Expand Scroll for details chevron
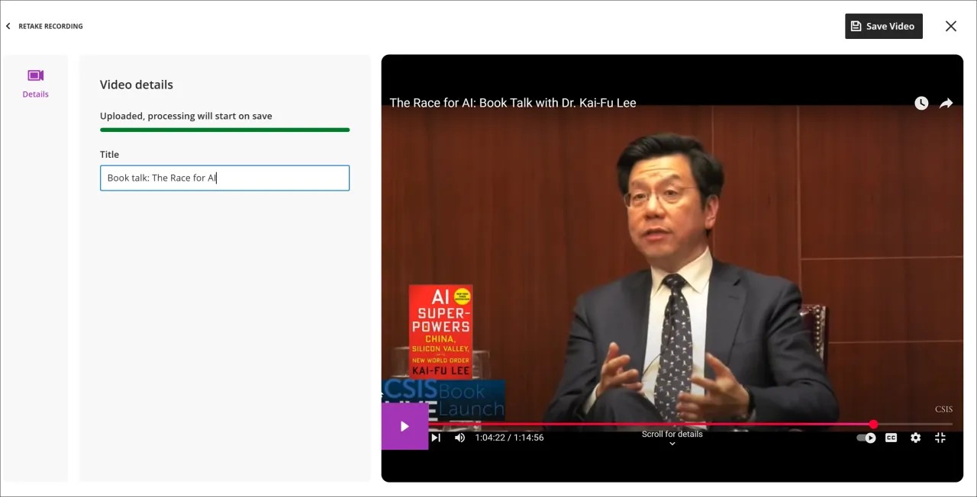The width and height of the screenshot is (977, 497). (x=672, y=443)
